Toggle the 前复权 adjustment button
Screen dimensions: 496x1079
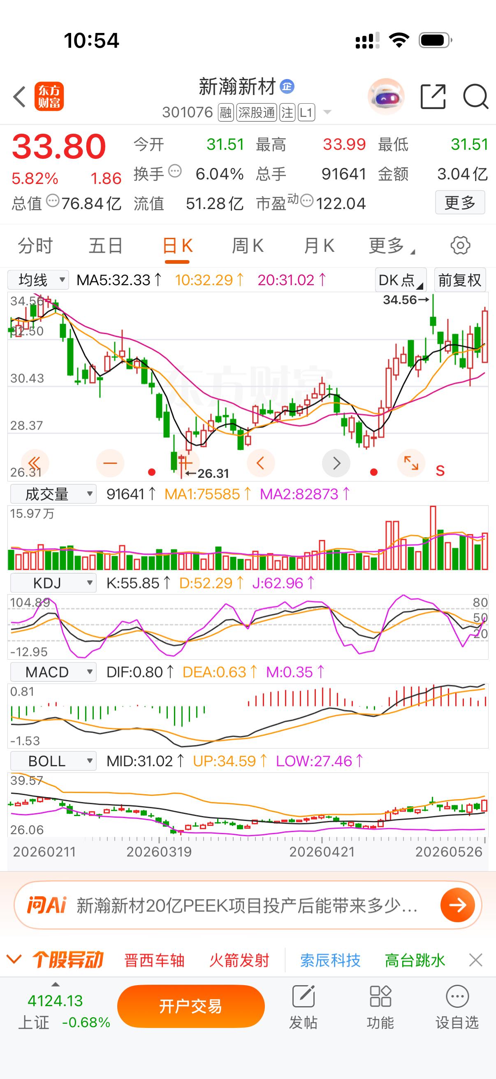tap(460, 280)
